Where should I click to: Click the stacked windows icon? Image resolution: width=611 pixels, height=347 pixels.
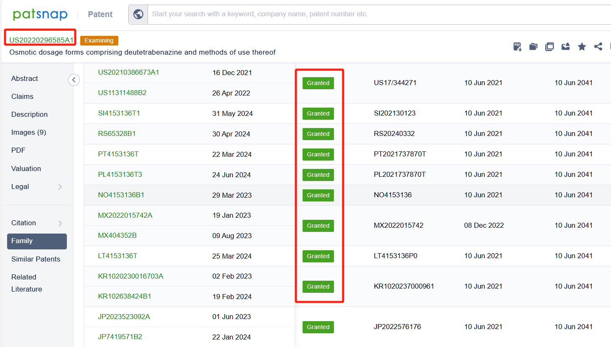[x=550, y=47]
